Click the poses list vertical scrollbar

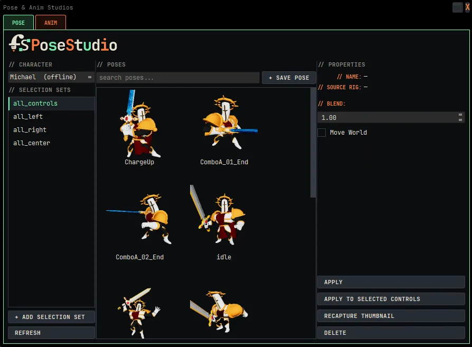(313, 143)
